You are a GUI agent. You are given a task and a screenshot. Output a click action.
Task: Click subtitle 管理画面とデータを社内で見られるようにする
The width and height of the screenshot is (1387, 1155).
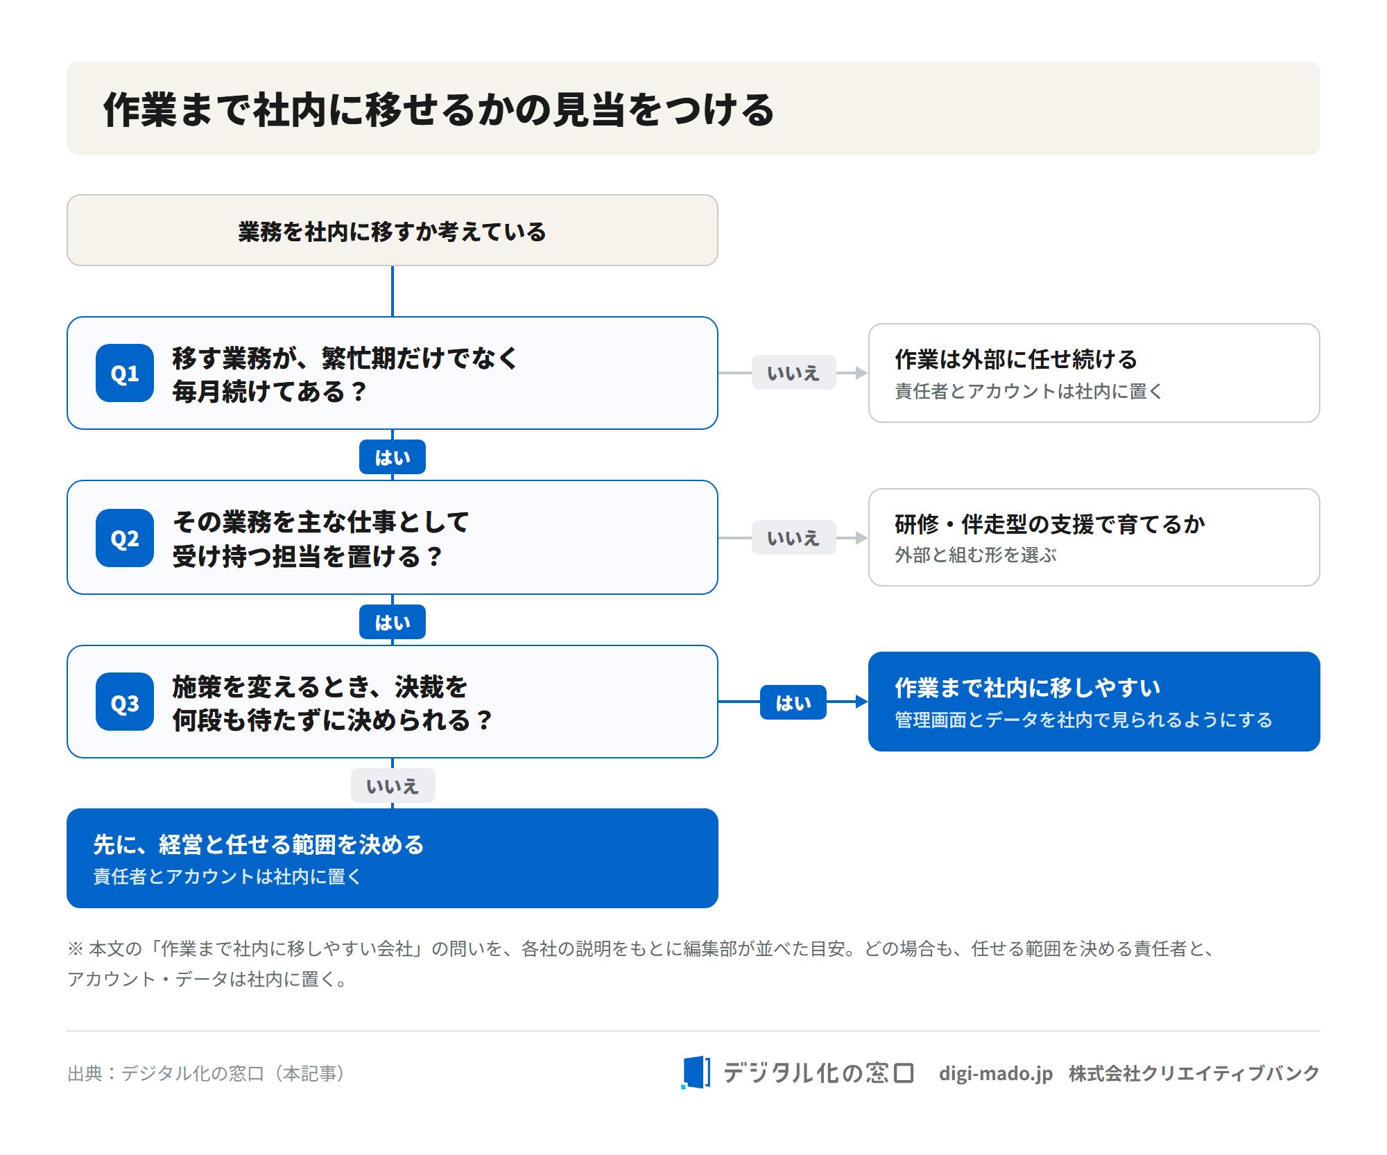pyautogui.click(x=1083, y=720)
